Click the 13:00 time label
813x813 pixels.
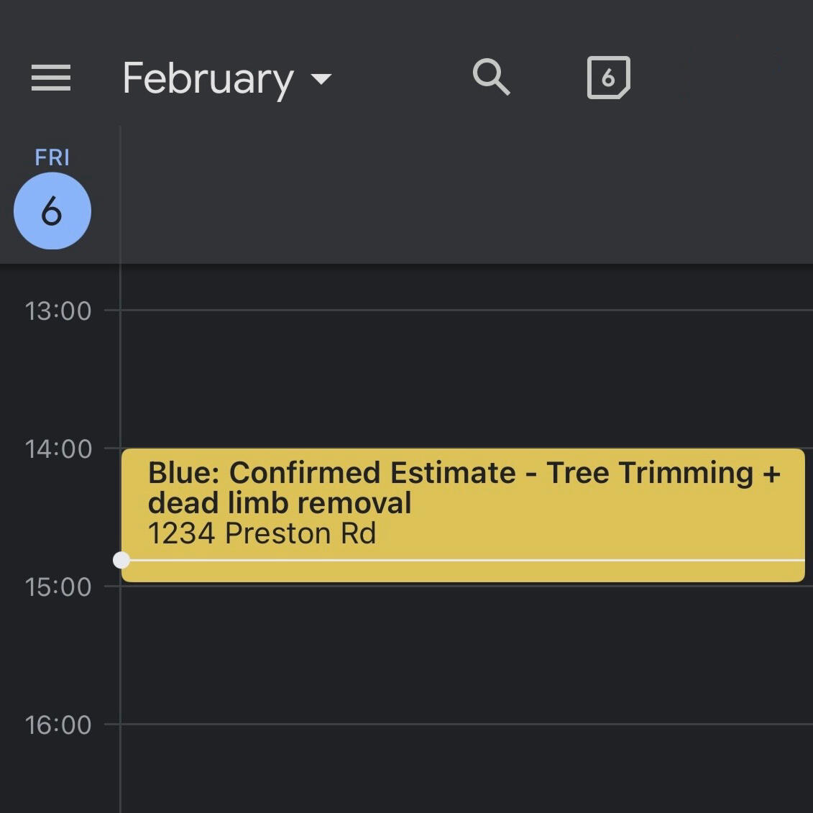coord(58,311)
